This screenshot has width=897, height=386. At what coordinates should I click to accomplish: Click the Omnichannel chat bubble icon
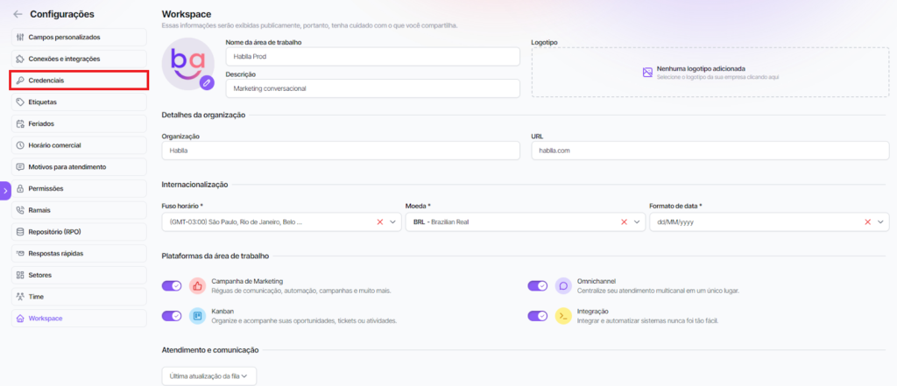[563, 285]
